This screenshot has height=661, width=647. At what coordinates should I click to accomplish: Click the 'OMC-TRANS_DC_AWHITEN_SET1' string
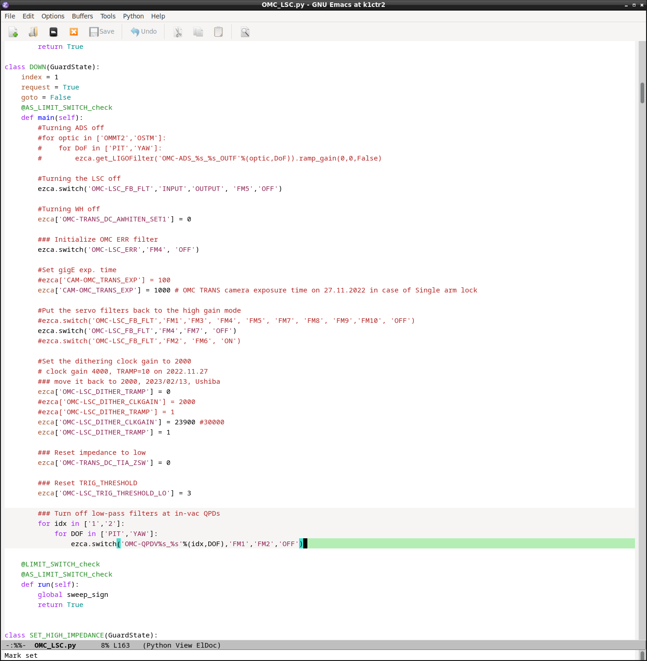tap(114, 219)
